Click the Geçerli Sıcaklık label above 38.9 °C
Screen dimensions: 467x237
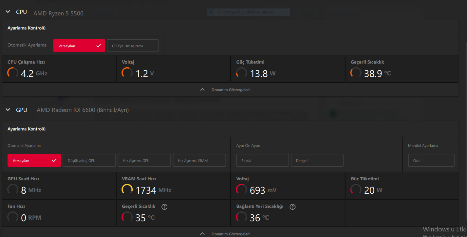367,62
